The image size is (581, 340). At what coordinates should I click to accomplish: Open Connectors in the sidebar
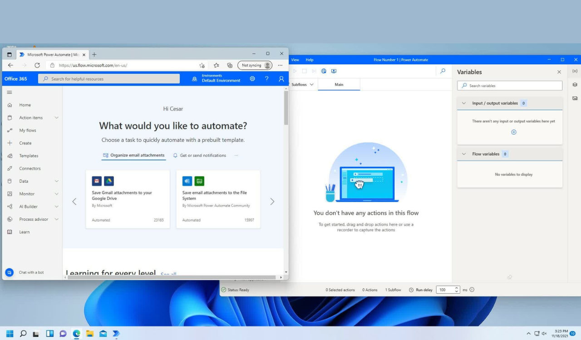click(x=30, y=168)
